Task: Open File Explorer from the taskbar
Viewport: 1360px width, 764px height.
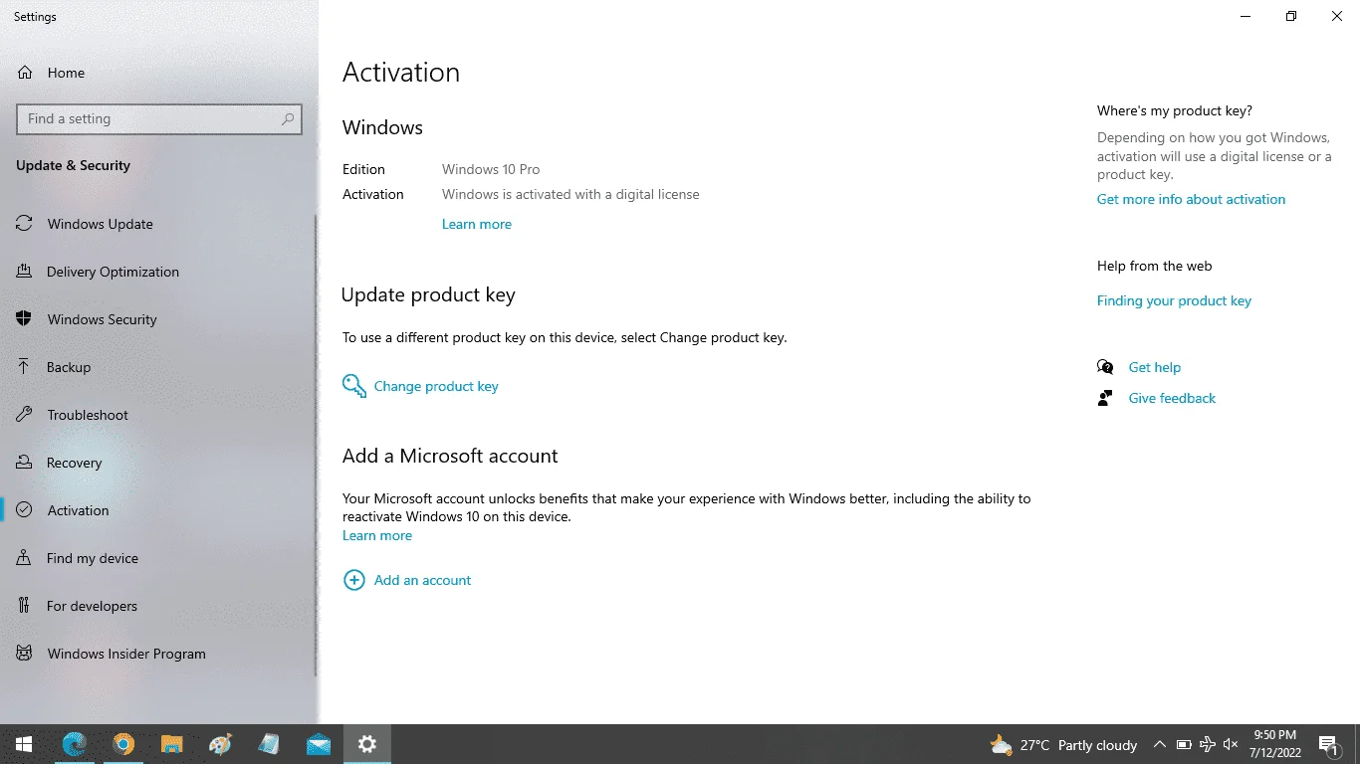Action: coord(172,744)
